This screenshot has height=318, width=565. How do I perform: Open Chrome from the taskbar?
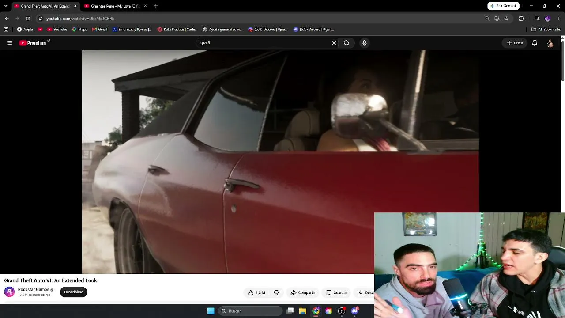316,311
